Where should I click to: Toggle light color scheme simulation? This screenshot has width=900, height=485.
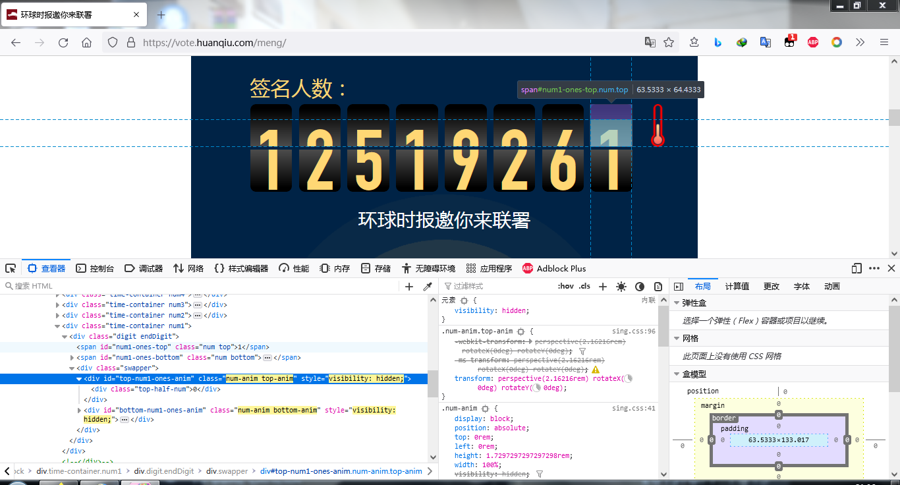(621, 286)
